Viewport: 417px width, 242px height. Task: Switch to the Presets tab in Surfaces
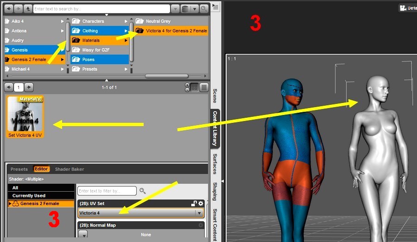coord(19,169)
